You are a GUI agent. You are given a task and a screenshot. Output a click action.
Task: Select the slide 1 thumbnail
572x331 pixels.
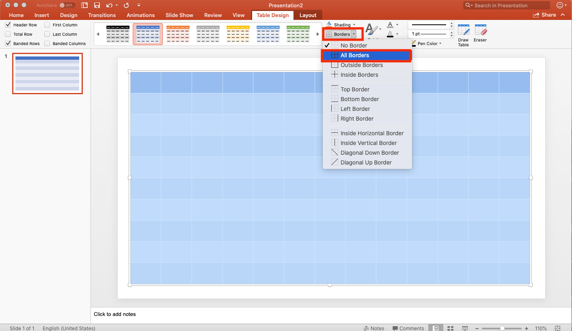pos(47,73)
